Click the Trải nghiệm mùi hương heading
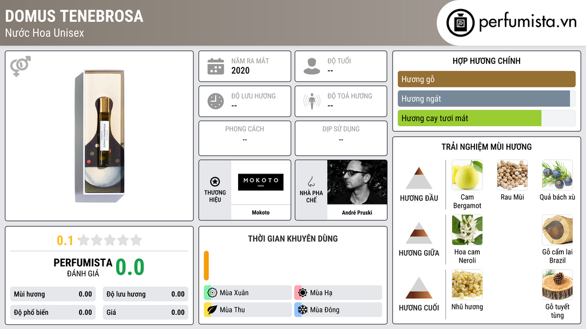The width and height of the screenshot is (586, 329). pyautogui.click(x=486, y=147)
